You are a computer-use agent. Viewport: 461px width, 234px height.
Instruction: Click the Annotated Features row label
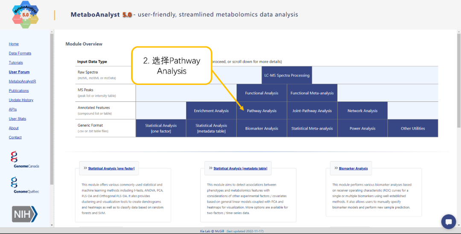(x=94, y=108)
